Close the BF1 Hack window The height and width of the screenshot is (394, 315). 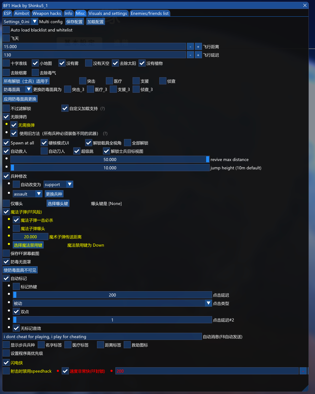point(305,5)
